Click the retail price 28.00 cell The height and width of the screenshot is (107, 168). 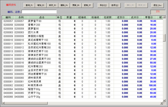(149, 32)
